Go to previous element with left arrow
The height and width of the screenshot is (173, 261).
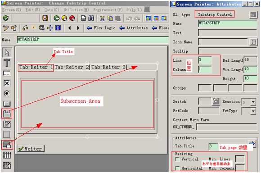(70, 28)
